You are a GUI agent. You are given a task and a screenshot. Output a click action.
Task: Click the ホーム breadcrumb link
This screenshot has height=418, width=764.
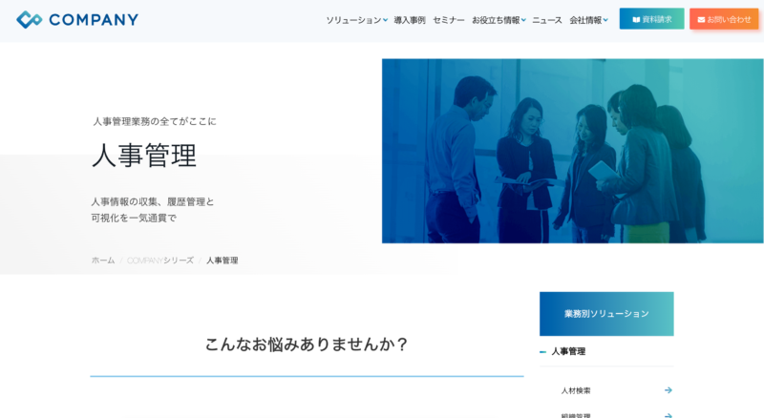tap(103, 261)
